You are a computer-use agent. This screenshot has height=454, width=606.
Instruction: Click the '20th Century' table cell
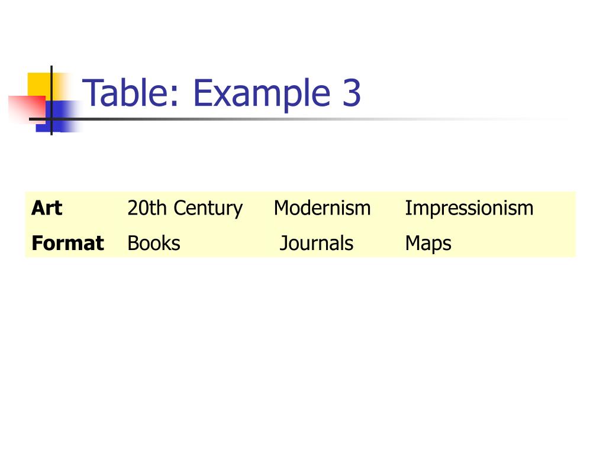(x=185, y=209)
